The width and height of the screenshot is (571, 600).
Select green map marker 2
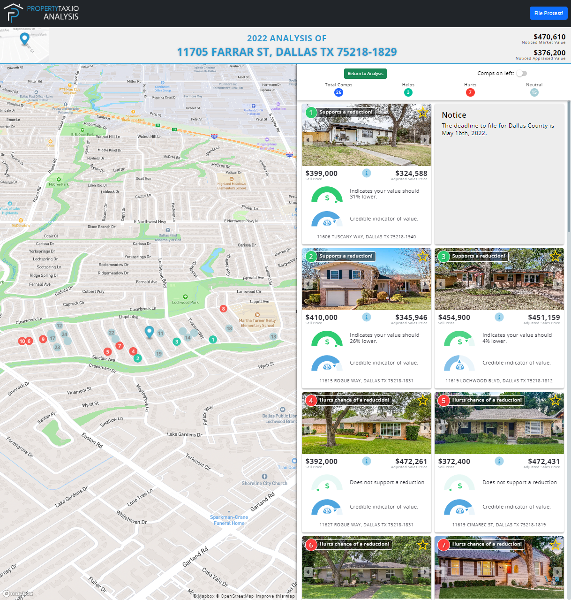(x=137, y=358)
